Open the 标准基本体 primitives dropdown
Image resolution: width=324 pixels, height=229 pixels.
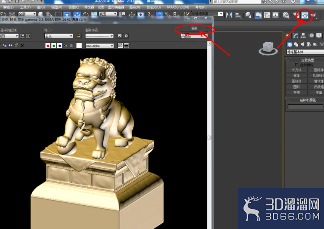click(x=305, y=52)
